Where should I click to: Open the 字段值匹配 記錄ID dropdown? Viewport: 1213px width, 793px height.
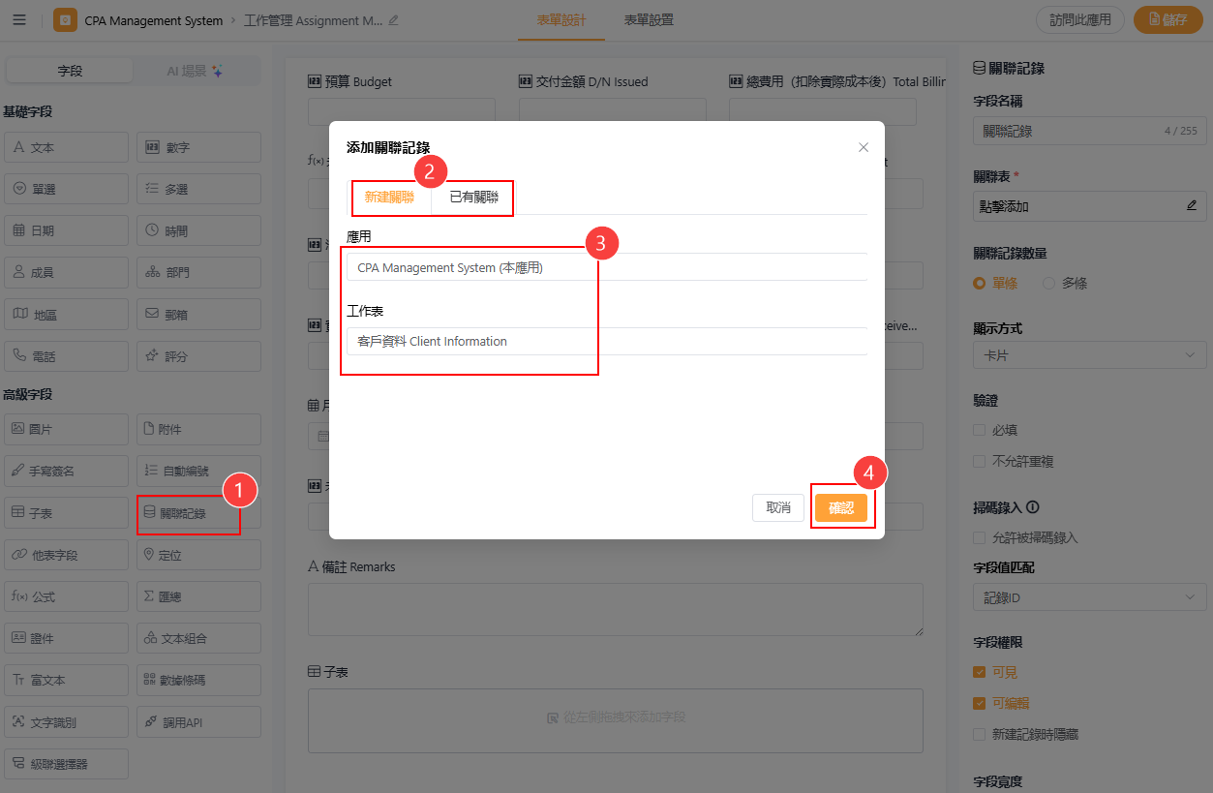click(x=1090, y=598)
